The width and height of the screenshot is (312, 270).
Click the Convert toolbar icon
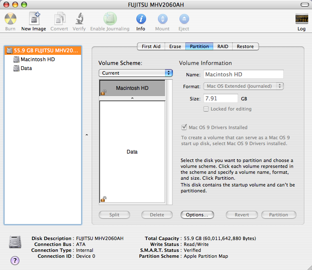coord(60,19)
